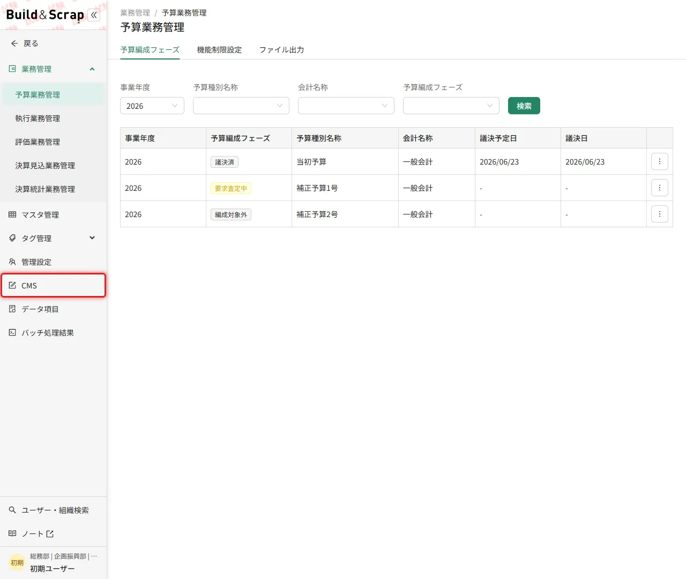The image size is (686, 579).
Task: Click the マスタ管理 sidebar label
Action: (40, 215)
